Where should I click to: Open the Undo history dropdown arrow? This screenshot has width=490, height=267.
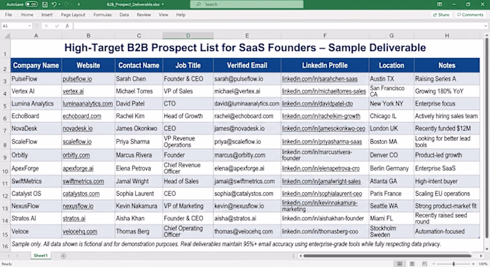click(x=59, y=4)
